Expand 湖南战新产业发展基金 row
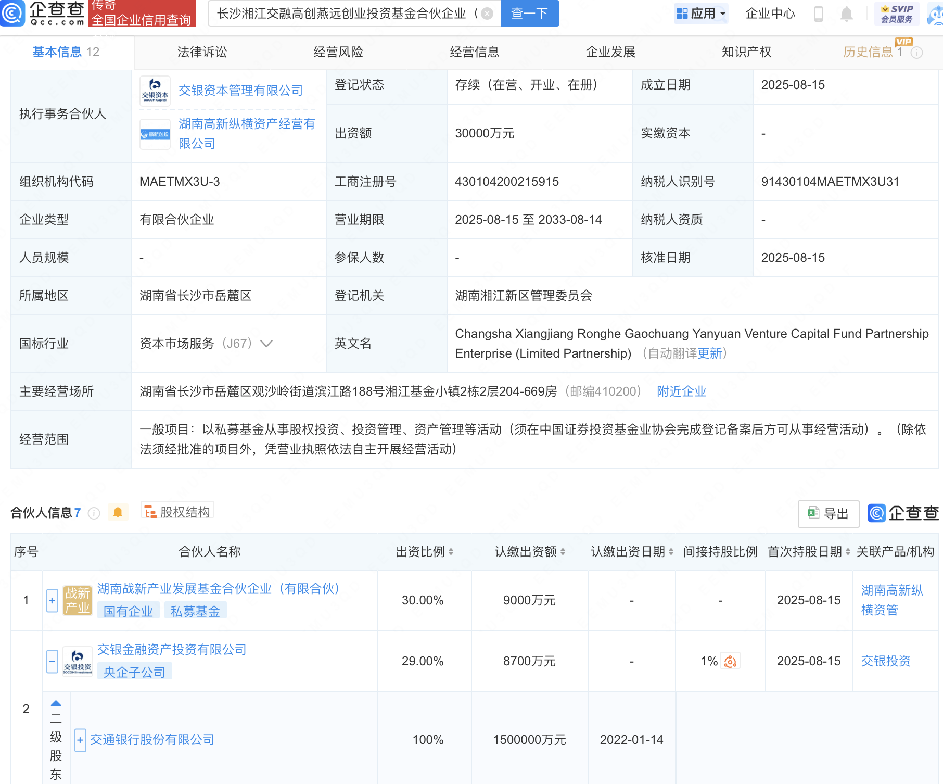The image size is (943, 784). (52, 601)
